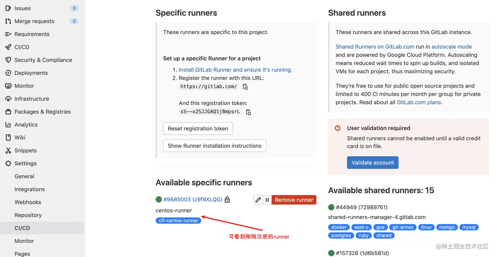Viewport: 496px width, 257px height.
Task: Click the Packages & Registries box icon
Action: pos(8,111)
